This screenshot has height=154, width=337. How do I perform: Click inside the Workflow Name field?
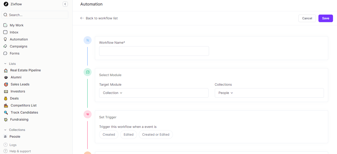[154, 51]
